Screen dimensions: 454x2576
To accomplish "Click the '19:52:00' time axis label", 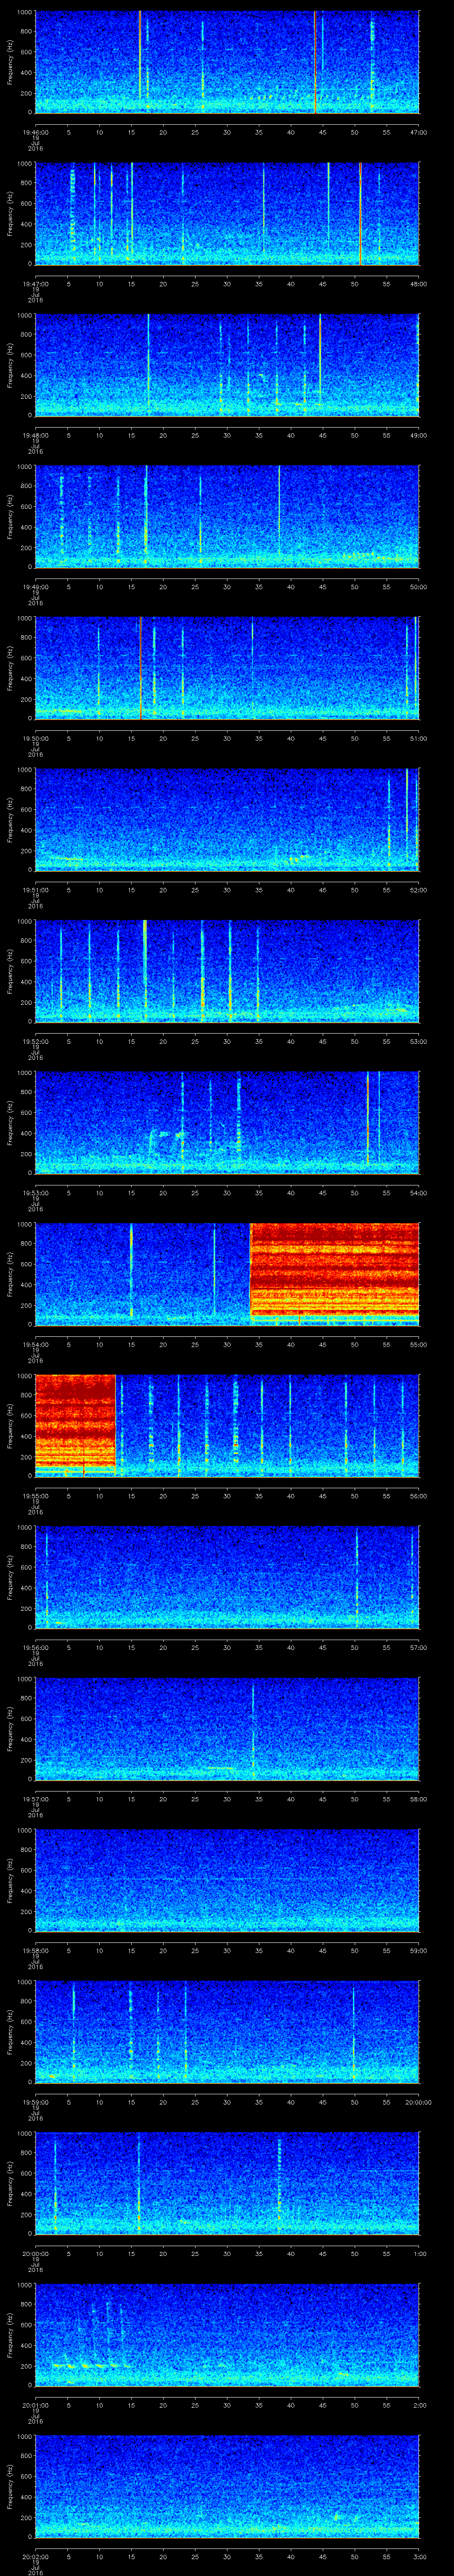I will pyautogui.click(x=35, y=1041).
